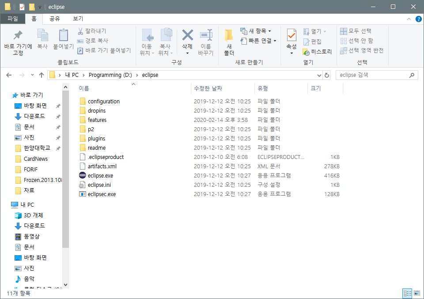This screenshot has width=424, height=299.
Task: Go up one folder level arrow
Action: coord(42,75)
